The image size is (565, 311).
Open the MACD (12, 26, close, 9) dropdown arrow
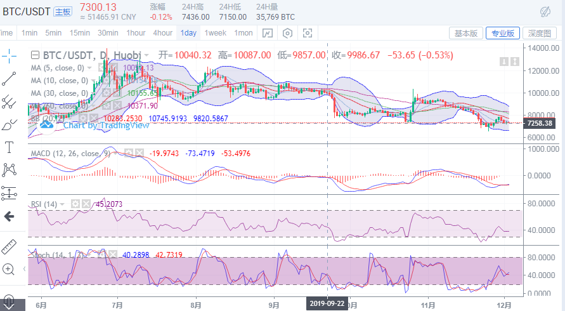116,154
